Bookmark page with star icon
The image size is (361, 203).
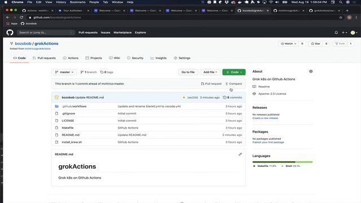341,17
